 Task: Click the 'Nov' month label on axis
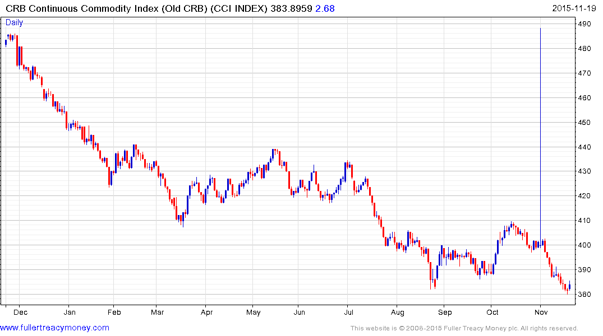541,312
